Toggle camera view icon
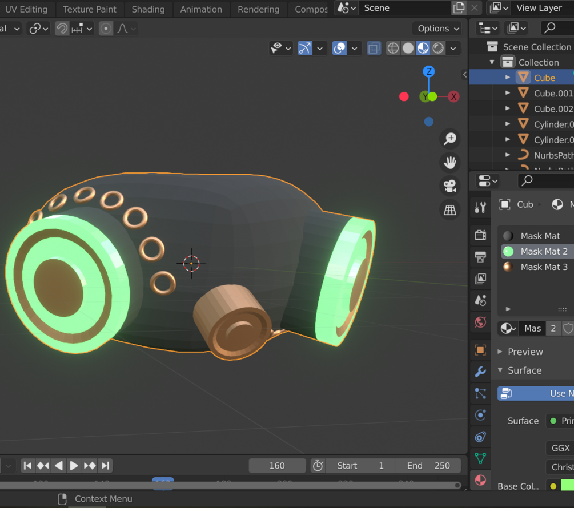 (450, 186)
